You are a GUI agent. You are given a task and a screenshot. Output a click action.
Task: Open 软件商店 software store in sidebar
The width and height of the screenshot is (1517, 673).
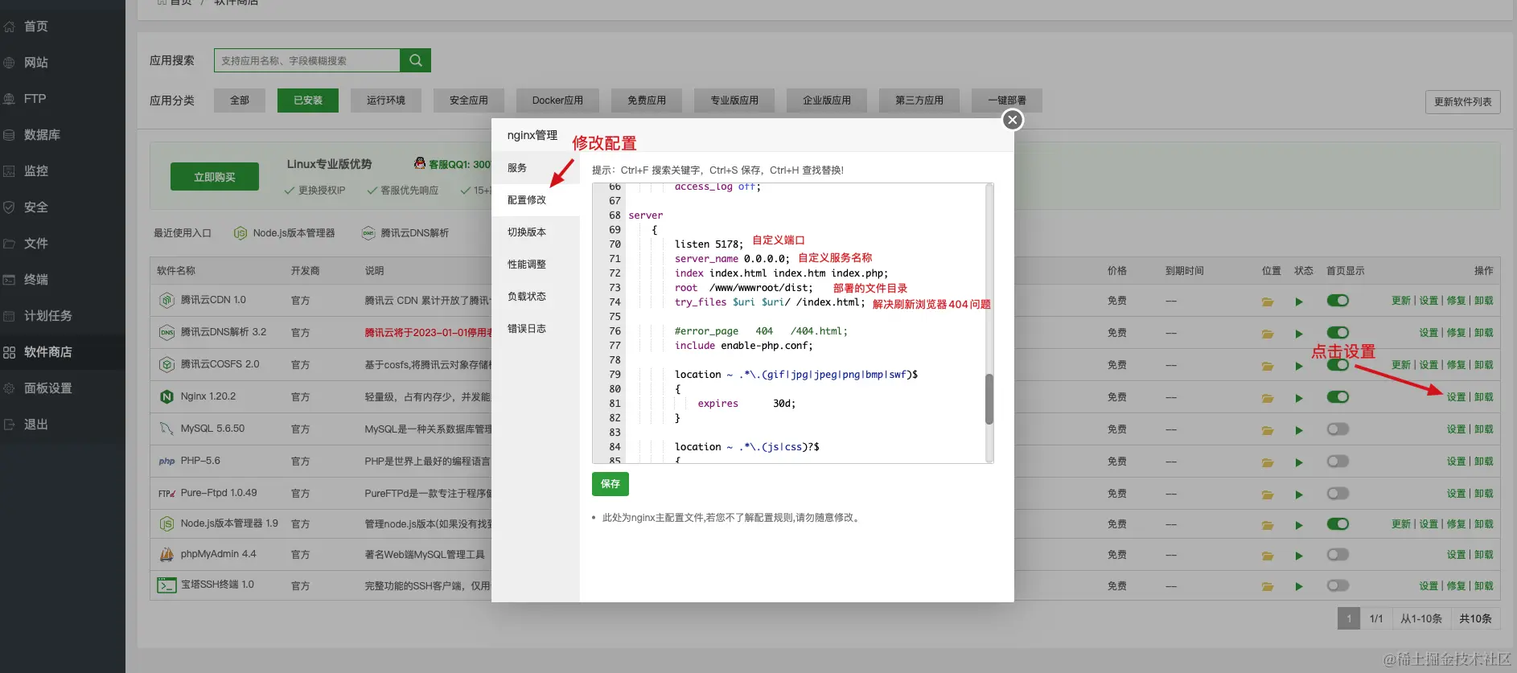coord(47,352)
